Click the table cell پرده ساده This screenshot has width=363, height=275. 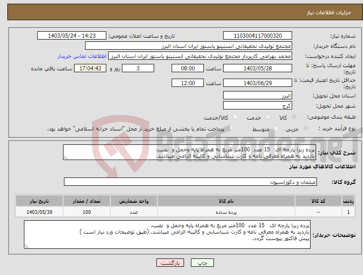226,212
